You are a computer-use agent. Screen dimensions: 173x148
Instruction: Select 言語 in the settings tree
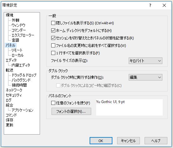(15, 40)
